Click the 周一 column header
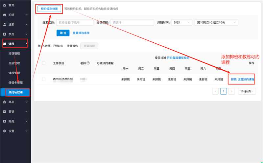 pyautogui.click(x=126, y=68)
